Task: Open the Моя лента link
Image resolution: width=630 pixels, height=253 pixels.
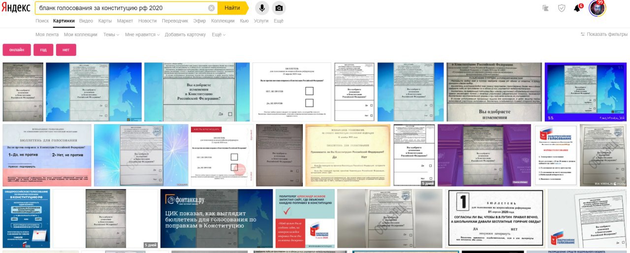Action: (x=47, y=34)
